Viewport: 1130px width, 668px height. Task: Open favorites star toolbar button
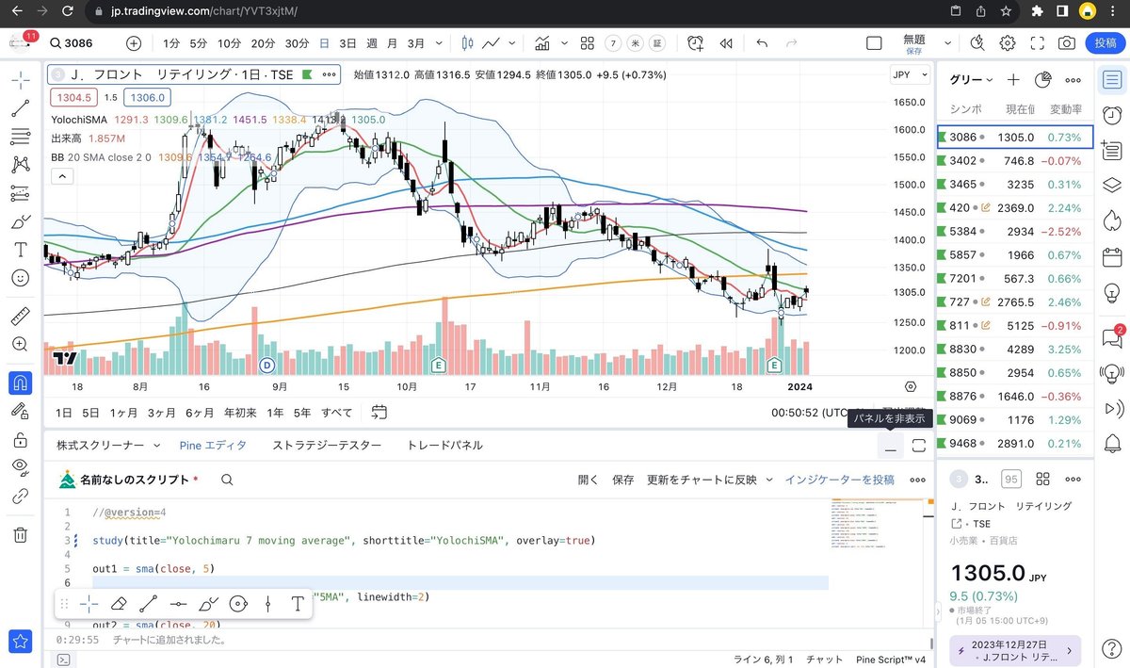pos(20,641)
